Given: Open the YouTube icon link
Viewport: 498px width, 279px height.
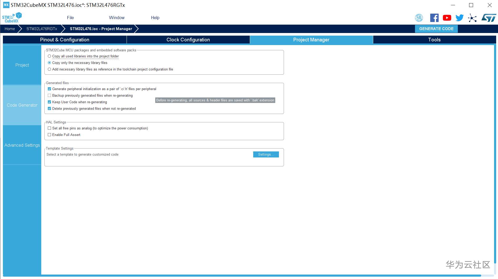Looking at the screenshot, I should pos(447,18).
